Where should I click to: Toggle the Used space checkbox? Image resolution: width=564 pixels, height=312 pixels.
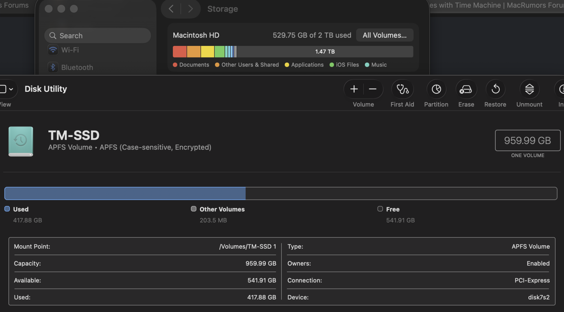pyautogui.click(x=7, y=209)
